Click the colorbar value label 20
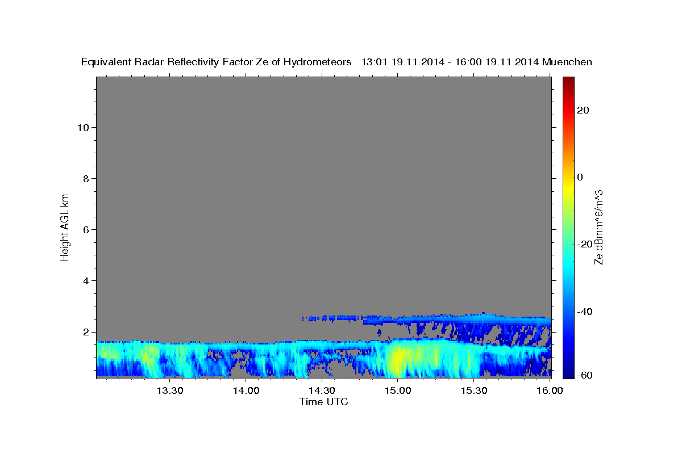This screenshot has width=682, height=454. [x=583, y=110]
